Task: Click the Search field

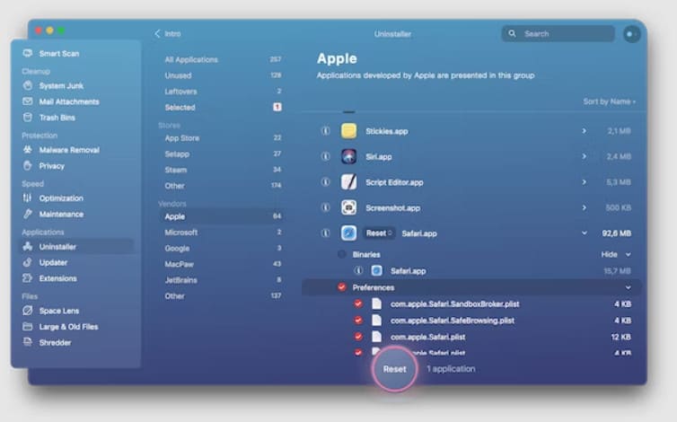Action: pos(557,34)
